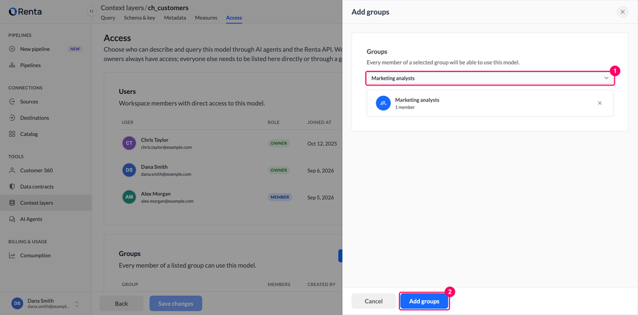The image size is (638, 315).
Task: Switch to the Measures tab
Action: pyautogui.click(x=206, y=18)
